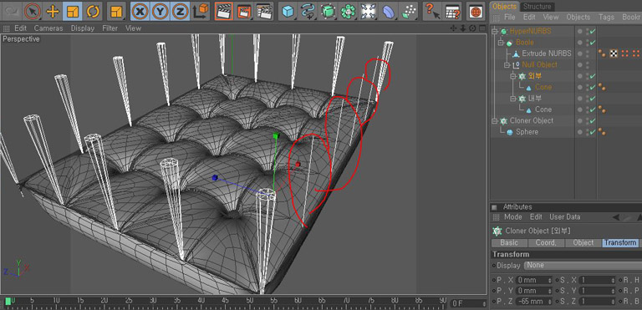Toggle Sphere enabled checkmark

[593, 132]
